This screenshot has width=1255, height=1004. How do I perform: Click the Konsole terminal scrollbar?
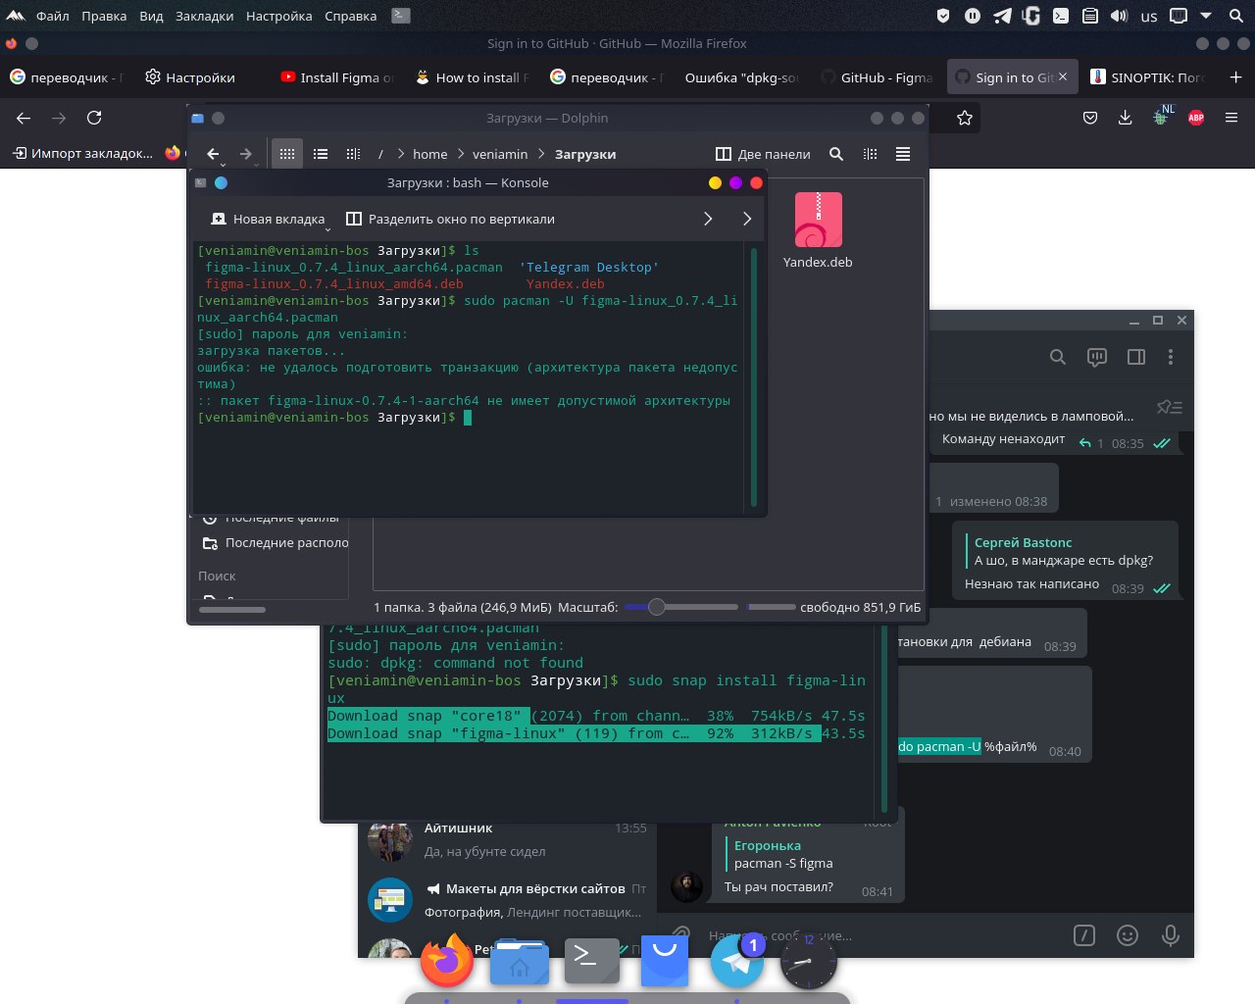(x=754, y=377)
